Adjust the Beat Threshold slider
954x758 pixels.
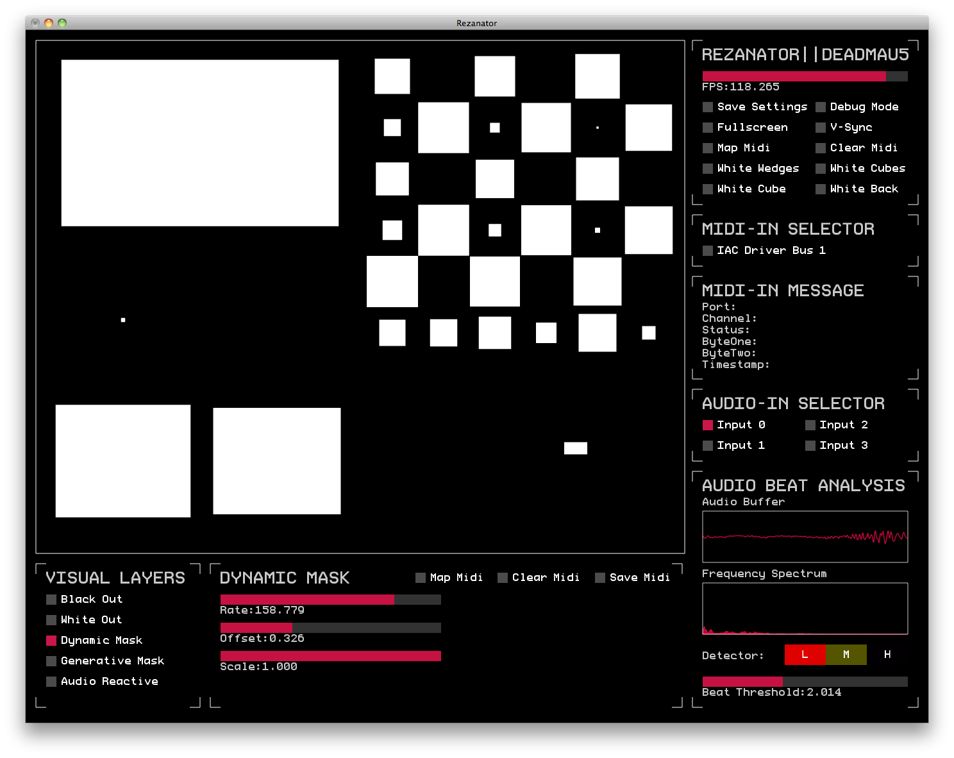coord(805,681)
